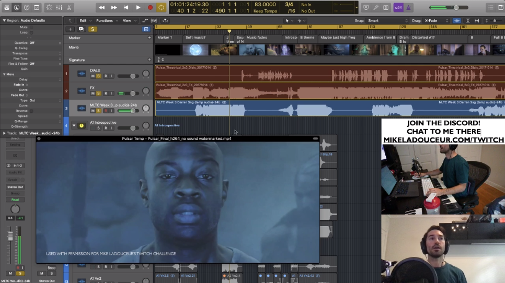The image size is (505, 283).
Task: Click the moon thumbnail in Movie track
Action: click(196, 50)
